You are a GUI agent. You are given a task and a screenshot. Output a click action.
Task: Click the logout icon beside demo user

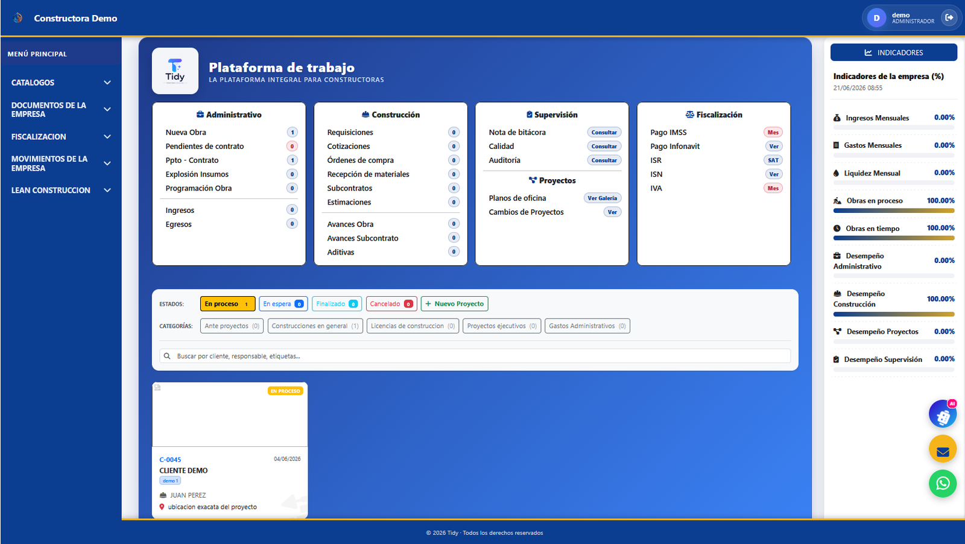949,17
